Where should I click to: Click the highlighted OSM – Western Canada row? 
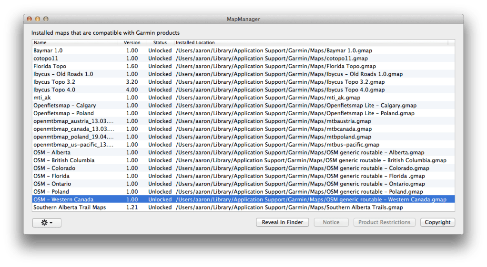pos(243,200)
